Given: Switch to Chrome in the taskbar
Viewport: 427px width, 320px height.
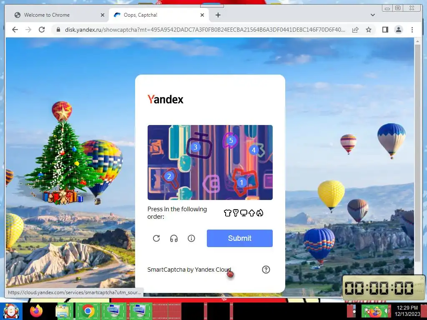Looking at the screenshot, I should [88, 311].
